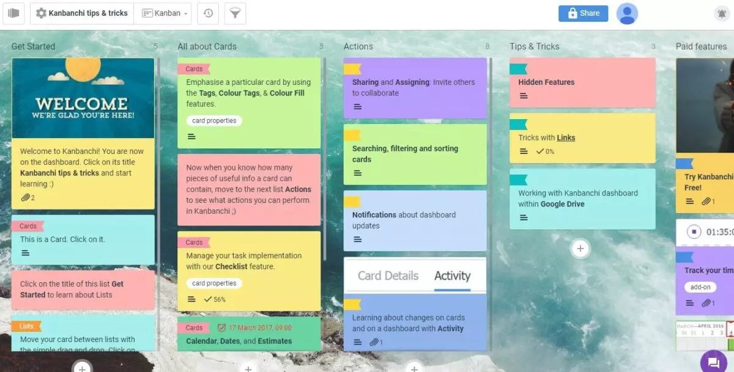Click the Get Started list title
The image size is (734, 372).
click(33, 46)
